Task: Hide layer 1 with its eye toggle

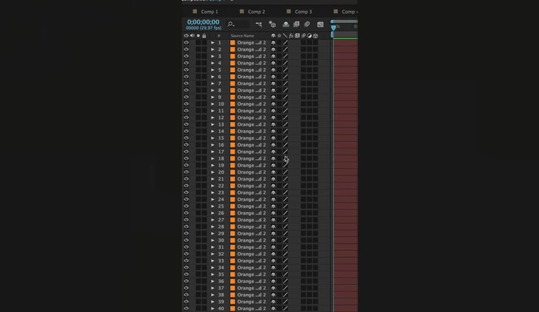Action: coord(186,43)
